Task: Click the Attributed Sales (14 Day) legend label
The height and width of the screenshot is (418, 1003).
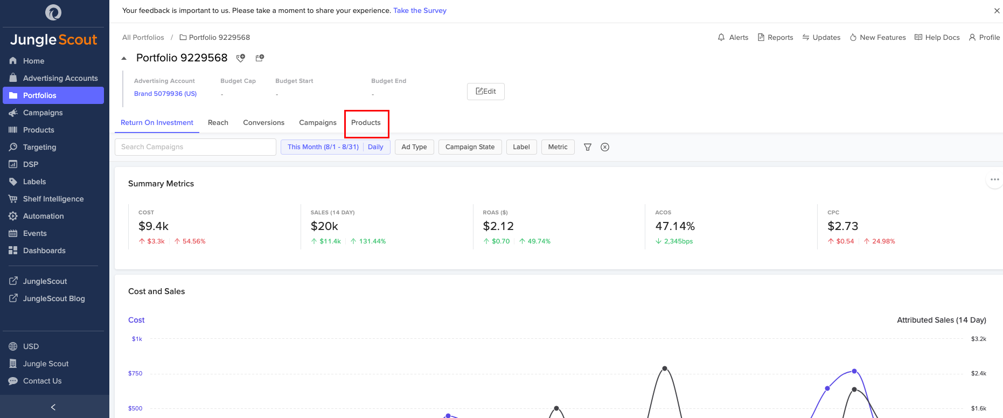Action: [x=942, y=320]
